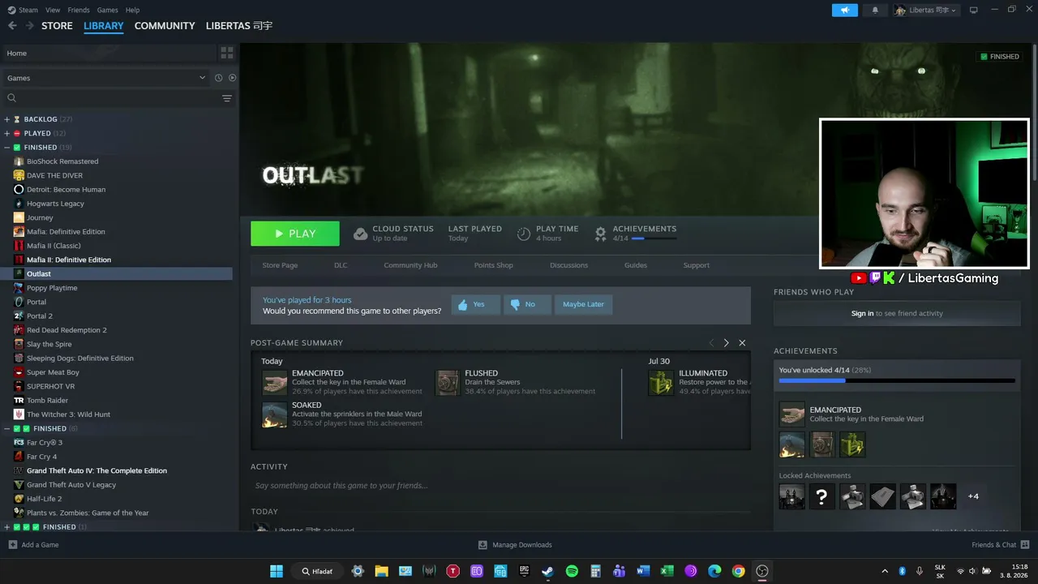Open the Outlast Guides link
Screen dimensions: 1038x584
point(636,265)
